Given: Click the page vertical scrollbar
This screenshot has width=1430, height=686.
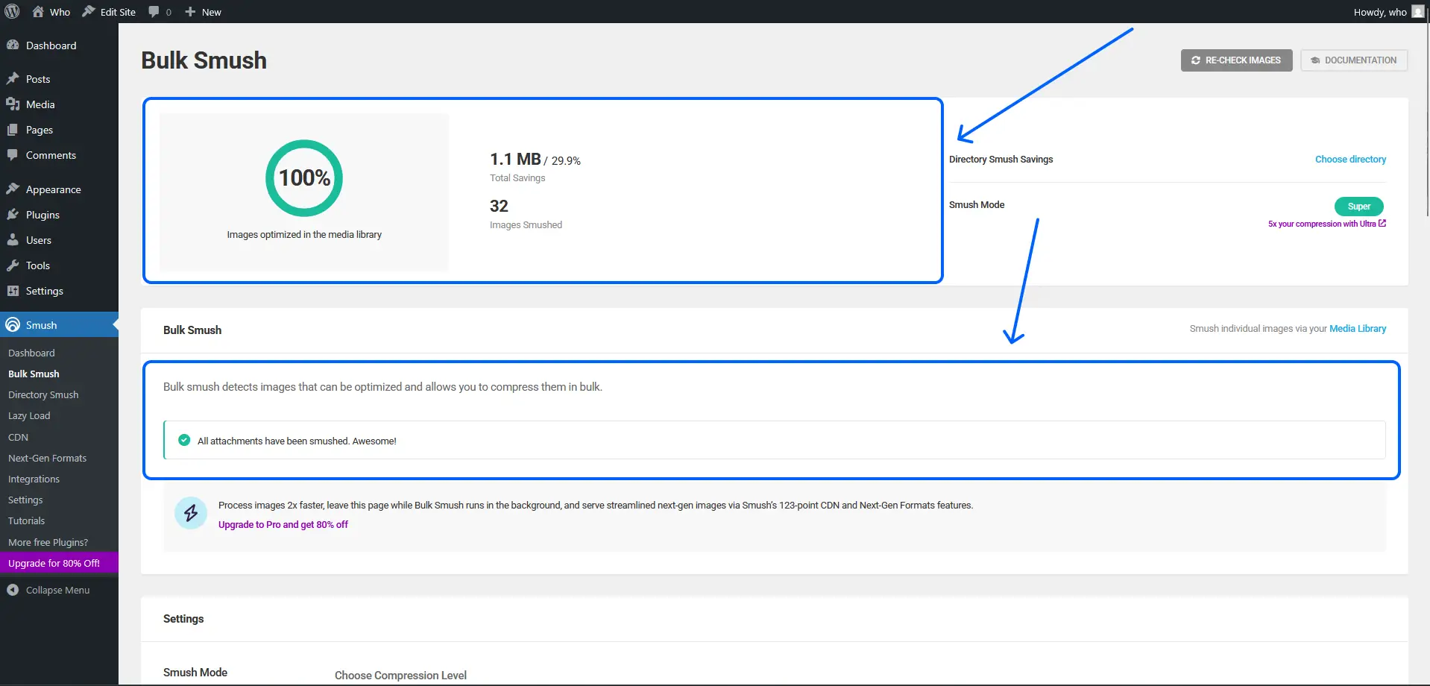Looking at the screenshot, I should (x=1426, y=119).
